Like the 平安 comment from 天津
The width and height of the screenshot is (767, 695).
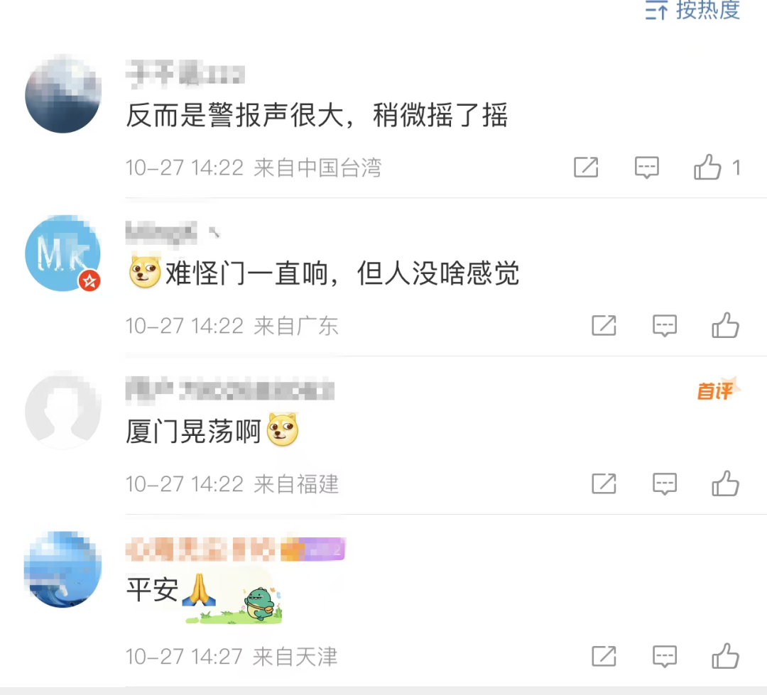(725, 656)
